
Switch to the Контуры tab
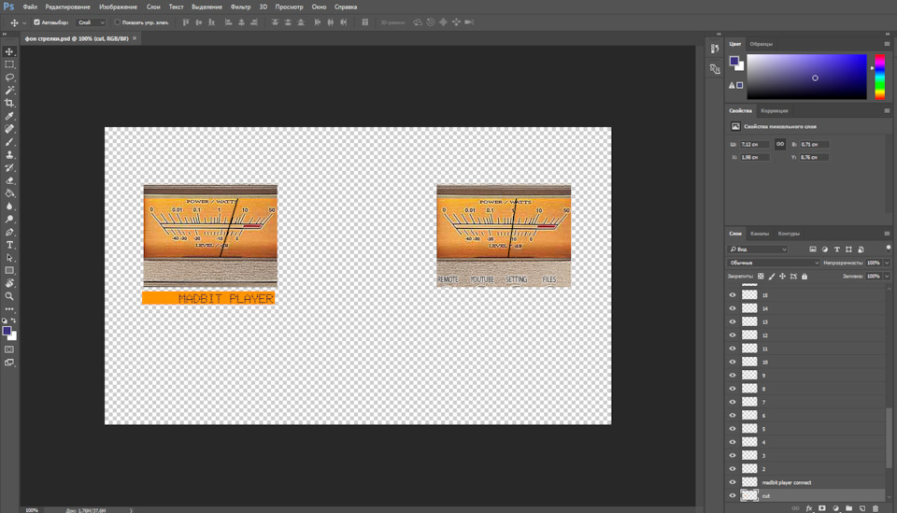pos(789,234)
